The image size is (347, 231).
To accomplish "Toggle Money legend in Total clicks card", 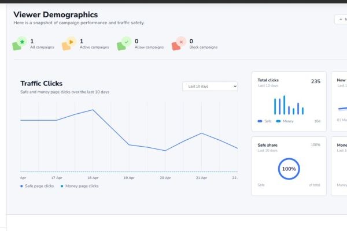I will click(285, 121).
